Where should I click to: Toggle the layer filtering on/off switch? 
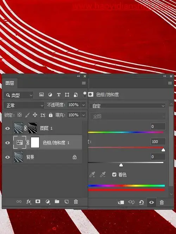85,95
